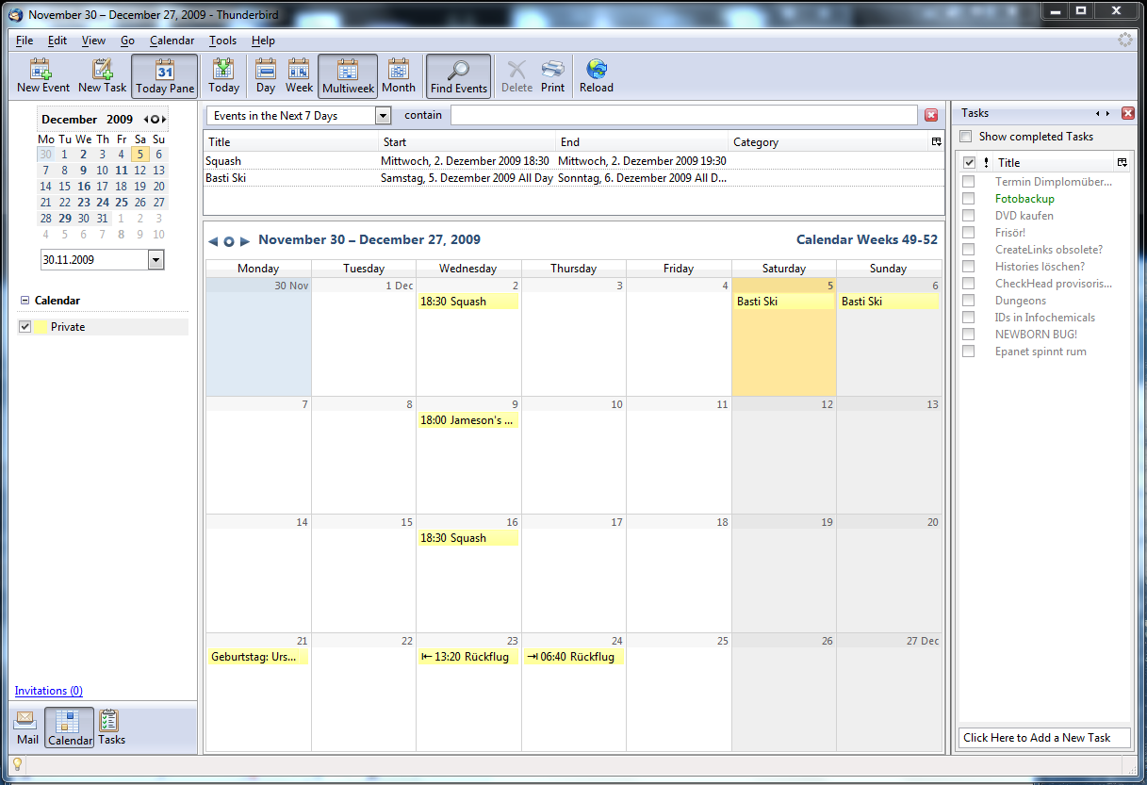Click the yellow Private calendar color swatch
This screenshot has width=1147, height=785.
tap(41, 327)
